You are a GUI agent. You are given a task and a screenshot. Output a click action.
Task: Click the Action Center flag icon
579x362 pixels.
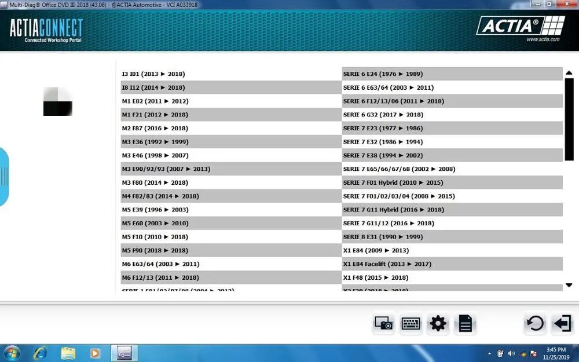(533, 353)
